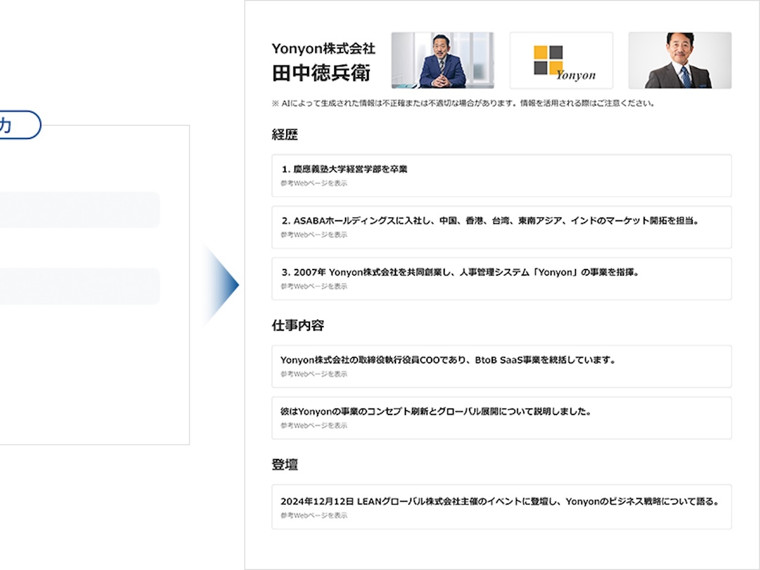Click the name 田中徳兵衛
760x570 pixels.
321,73
